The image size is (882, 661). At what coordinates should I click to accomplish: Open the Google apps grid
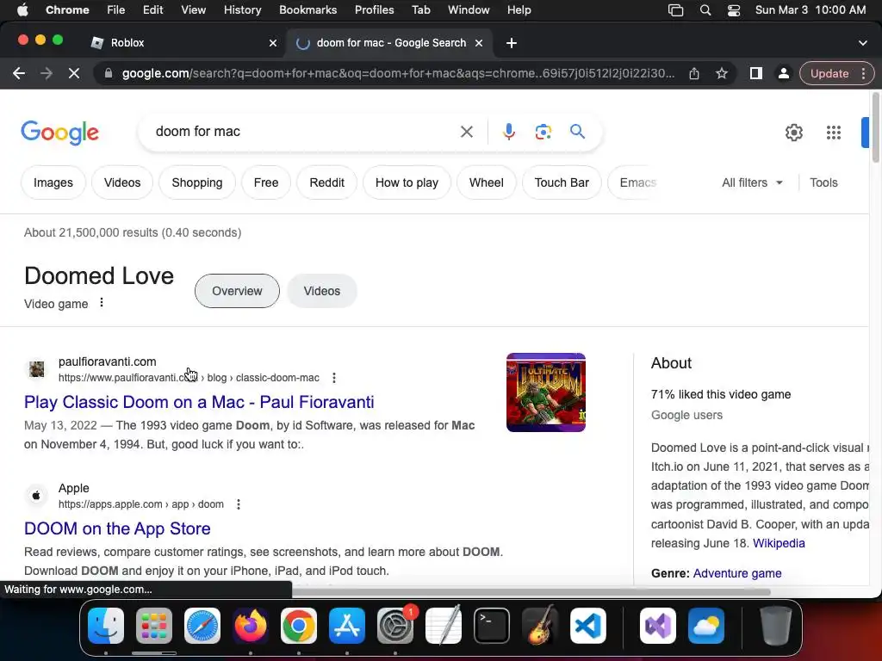(x=833, y=133)
